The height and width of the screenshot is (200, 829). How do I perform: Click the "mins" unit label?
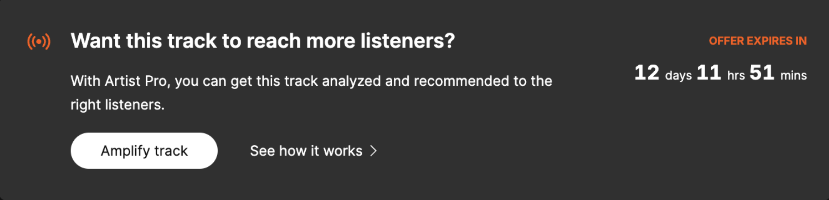point(794,75)
